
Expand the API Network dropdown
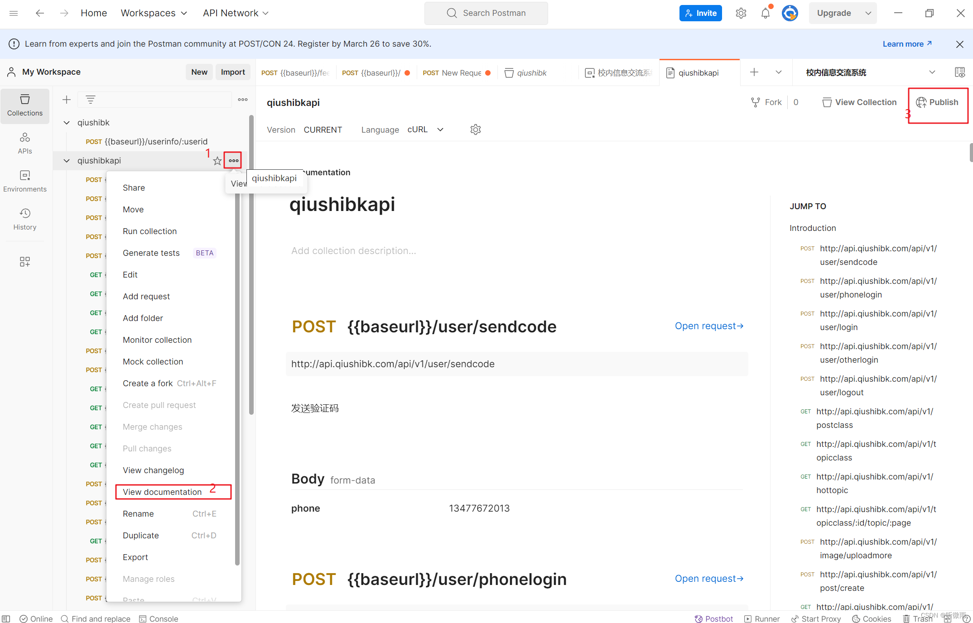click(236, 13)
